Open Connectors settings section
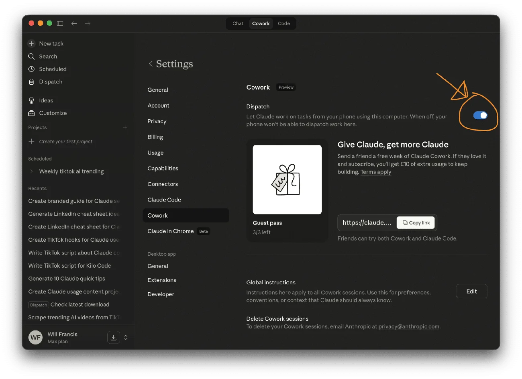The width and height of the screenshot is (522, 379). [163, 184]
